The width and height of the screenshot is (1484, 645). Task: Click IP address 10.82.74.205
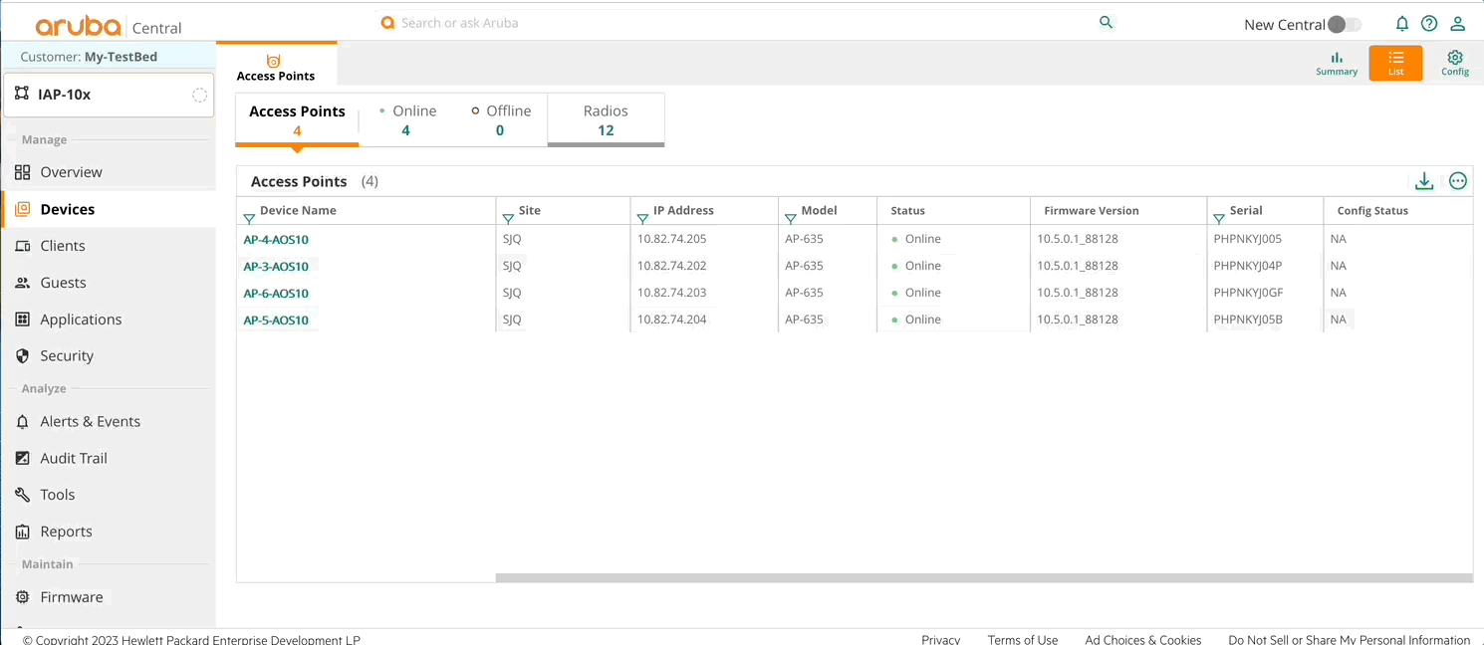671,239
